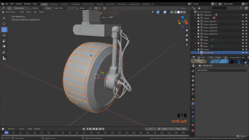Hide Base collection with eye icon

click(x=246, y=43)
